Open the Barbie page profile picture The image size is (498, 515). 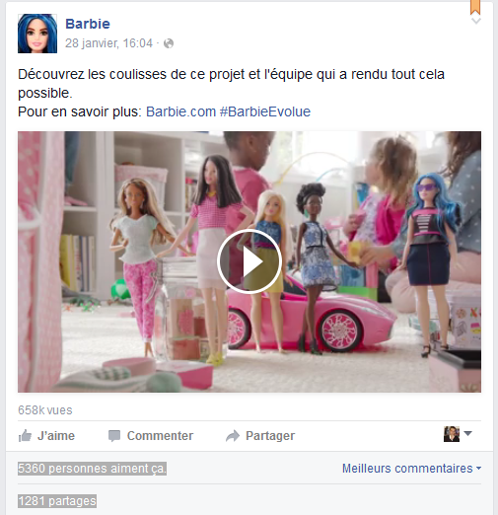tap(37, 34)
